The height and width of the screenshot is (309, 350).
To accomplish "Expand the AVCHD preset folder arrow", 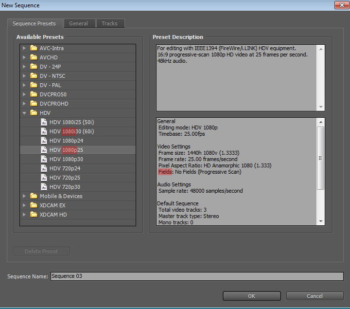I will pos(24,57).
